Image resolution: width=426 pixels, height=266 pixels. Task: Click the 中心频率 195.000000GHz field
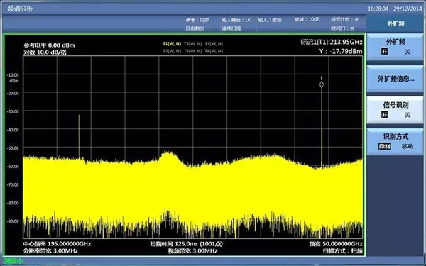point(57,244)
